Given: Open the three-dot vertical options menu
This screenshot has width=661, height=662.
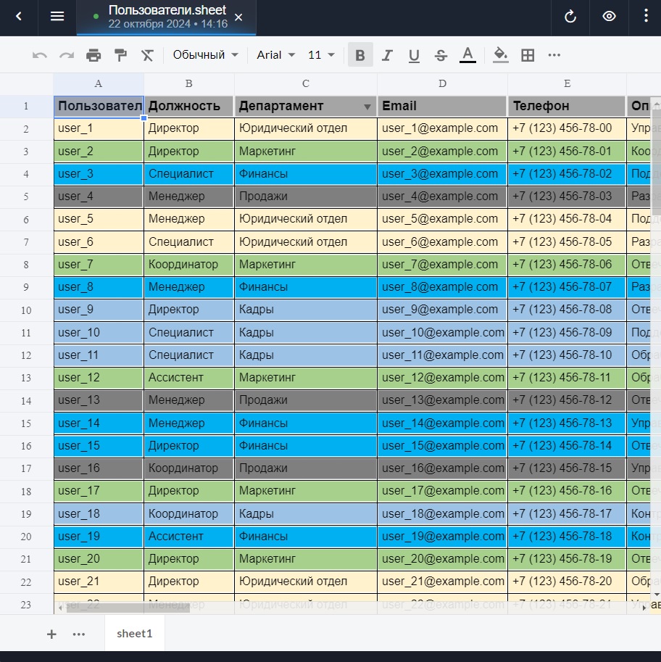Looking at the screenshot, I should point(646,17).
